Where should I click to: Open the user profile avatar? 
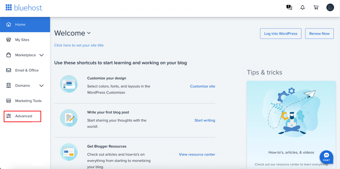coord(330,7)
